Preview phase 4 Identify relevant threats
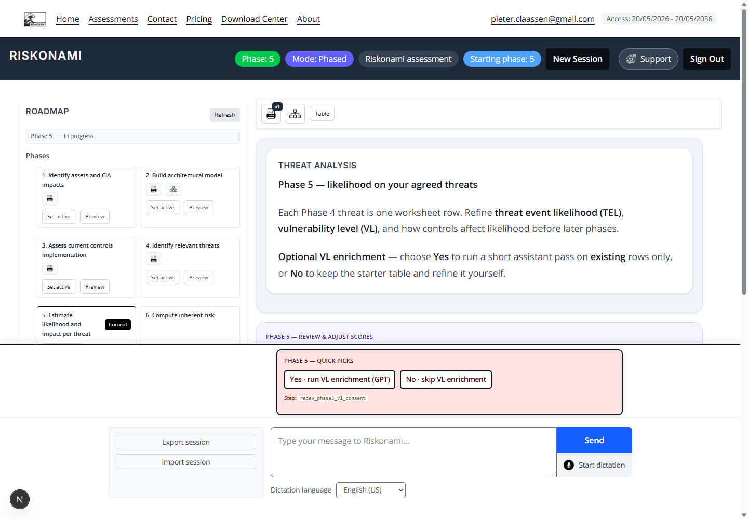Screen dimensions: 748x519 (x=199, y=278)
